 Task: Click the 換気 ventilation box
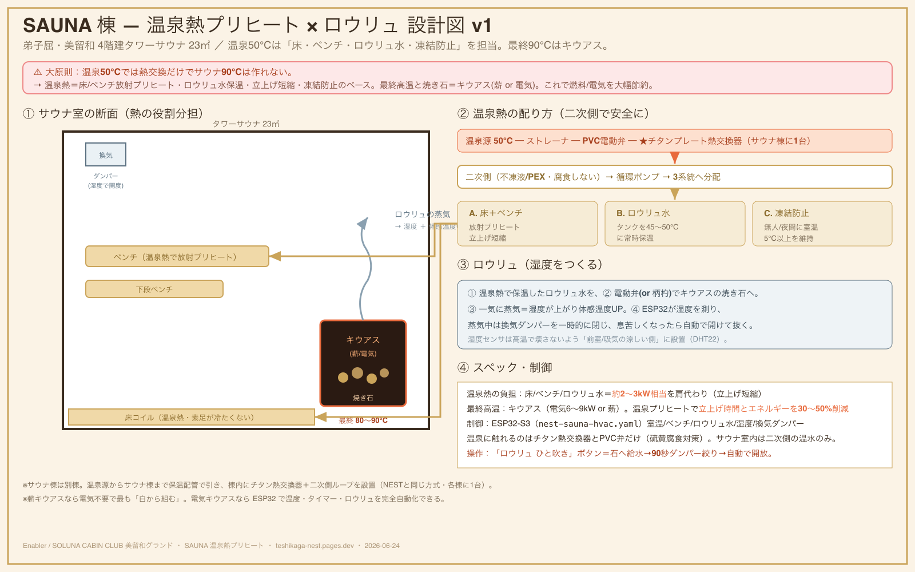106,154
